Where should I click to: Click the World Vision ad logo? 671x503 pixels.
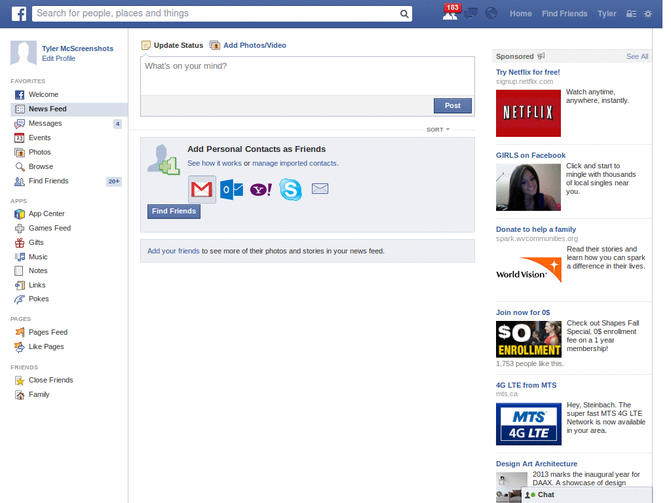click(529, 269)
